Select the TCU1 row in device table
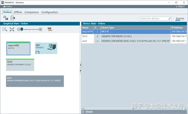The image size is (188, 114). pos(134,36)
